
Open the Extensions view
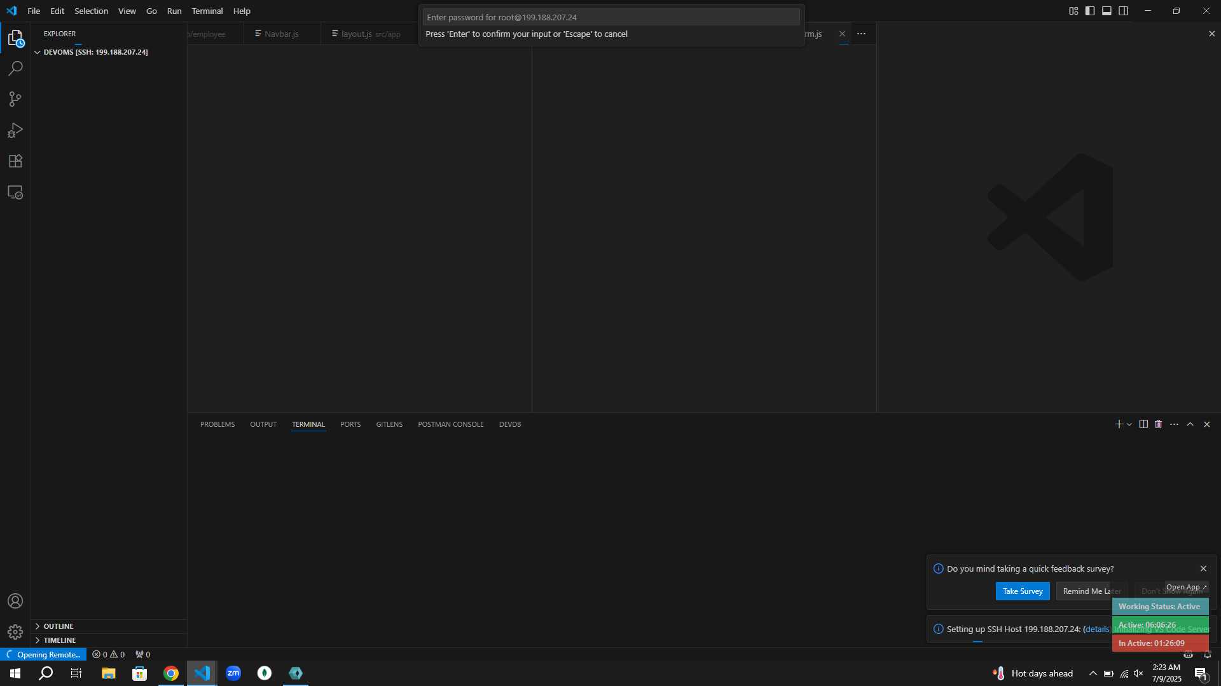pos(15,161)
